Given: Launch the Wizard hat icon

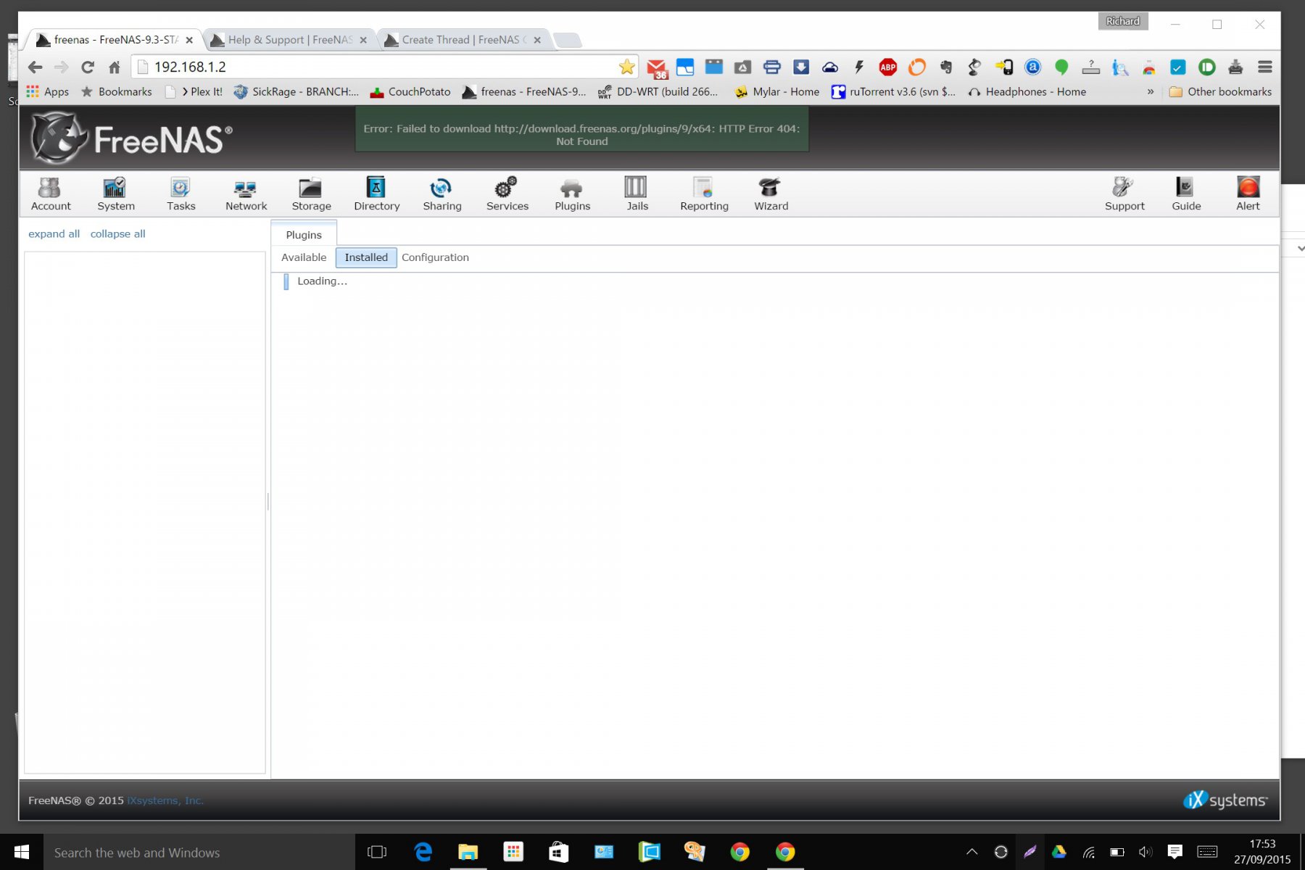Looking at the screenshot, I should (x=771, y=194).
